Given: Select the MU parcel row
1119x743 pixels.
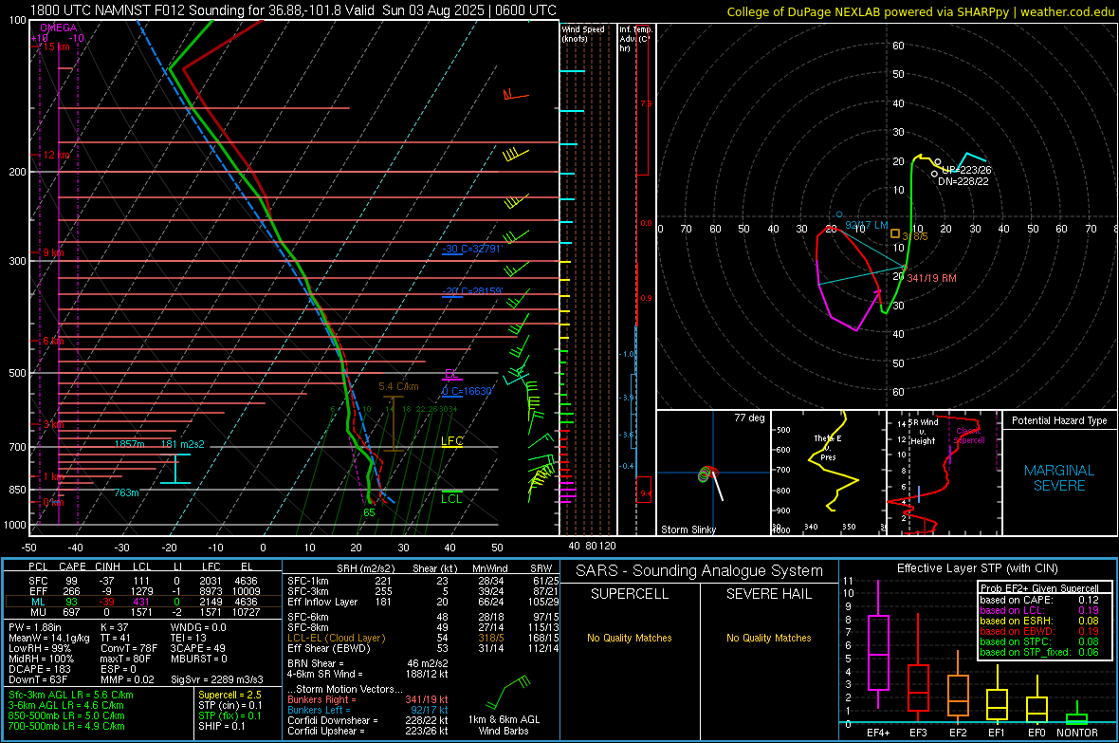Looking at the screenshot, I should [x=143, y=611].
